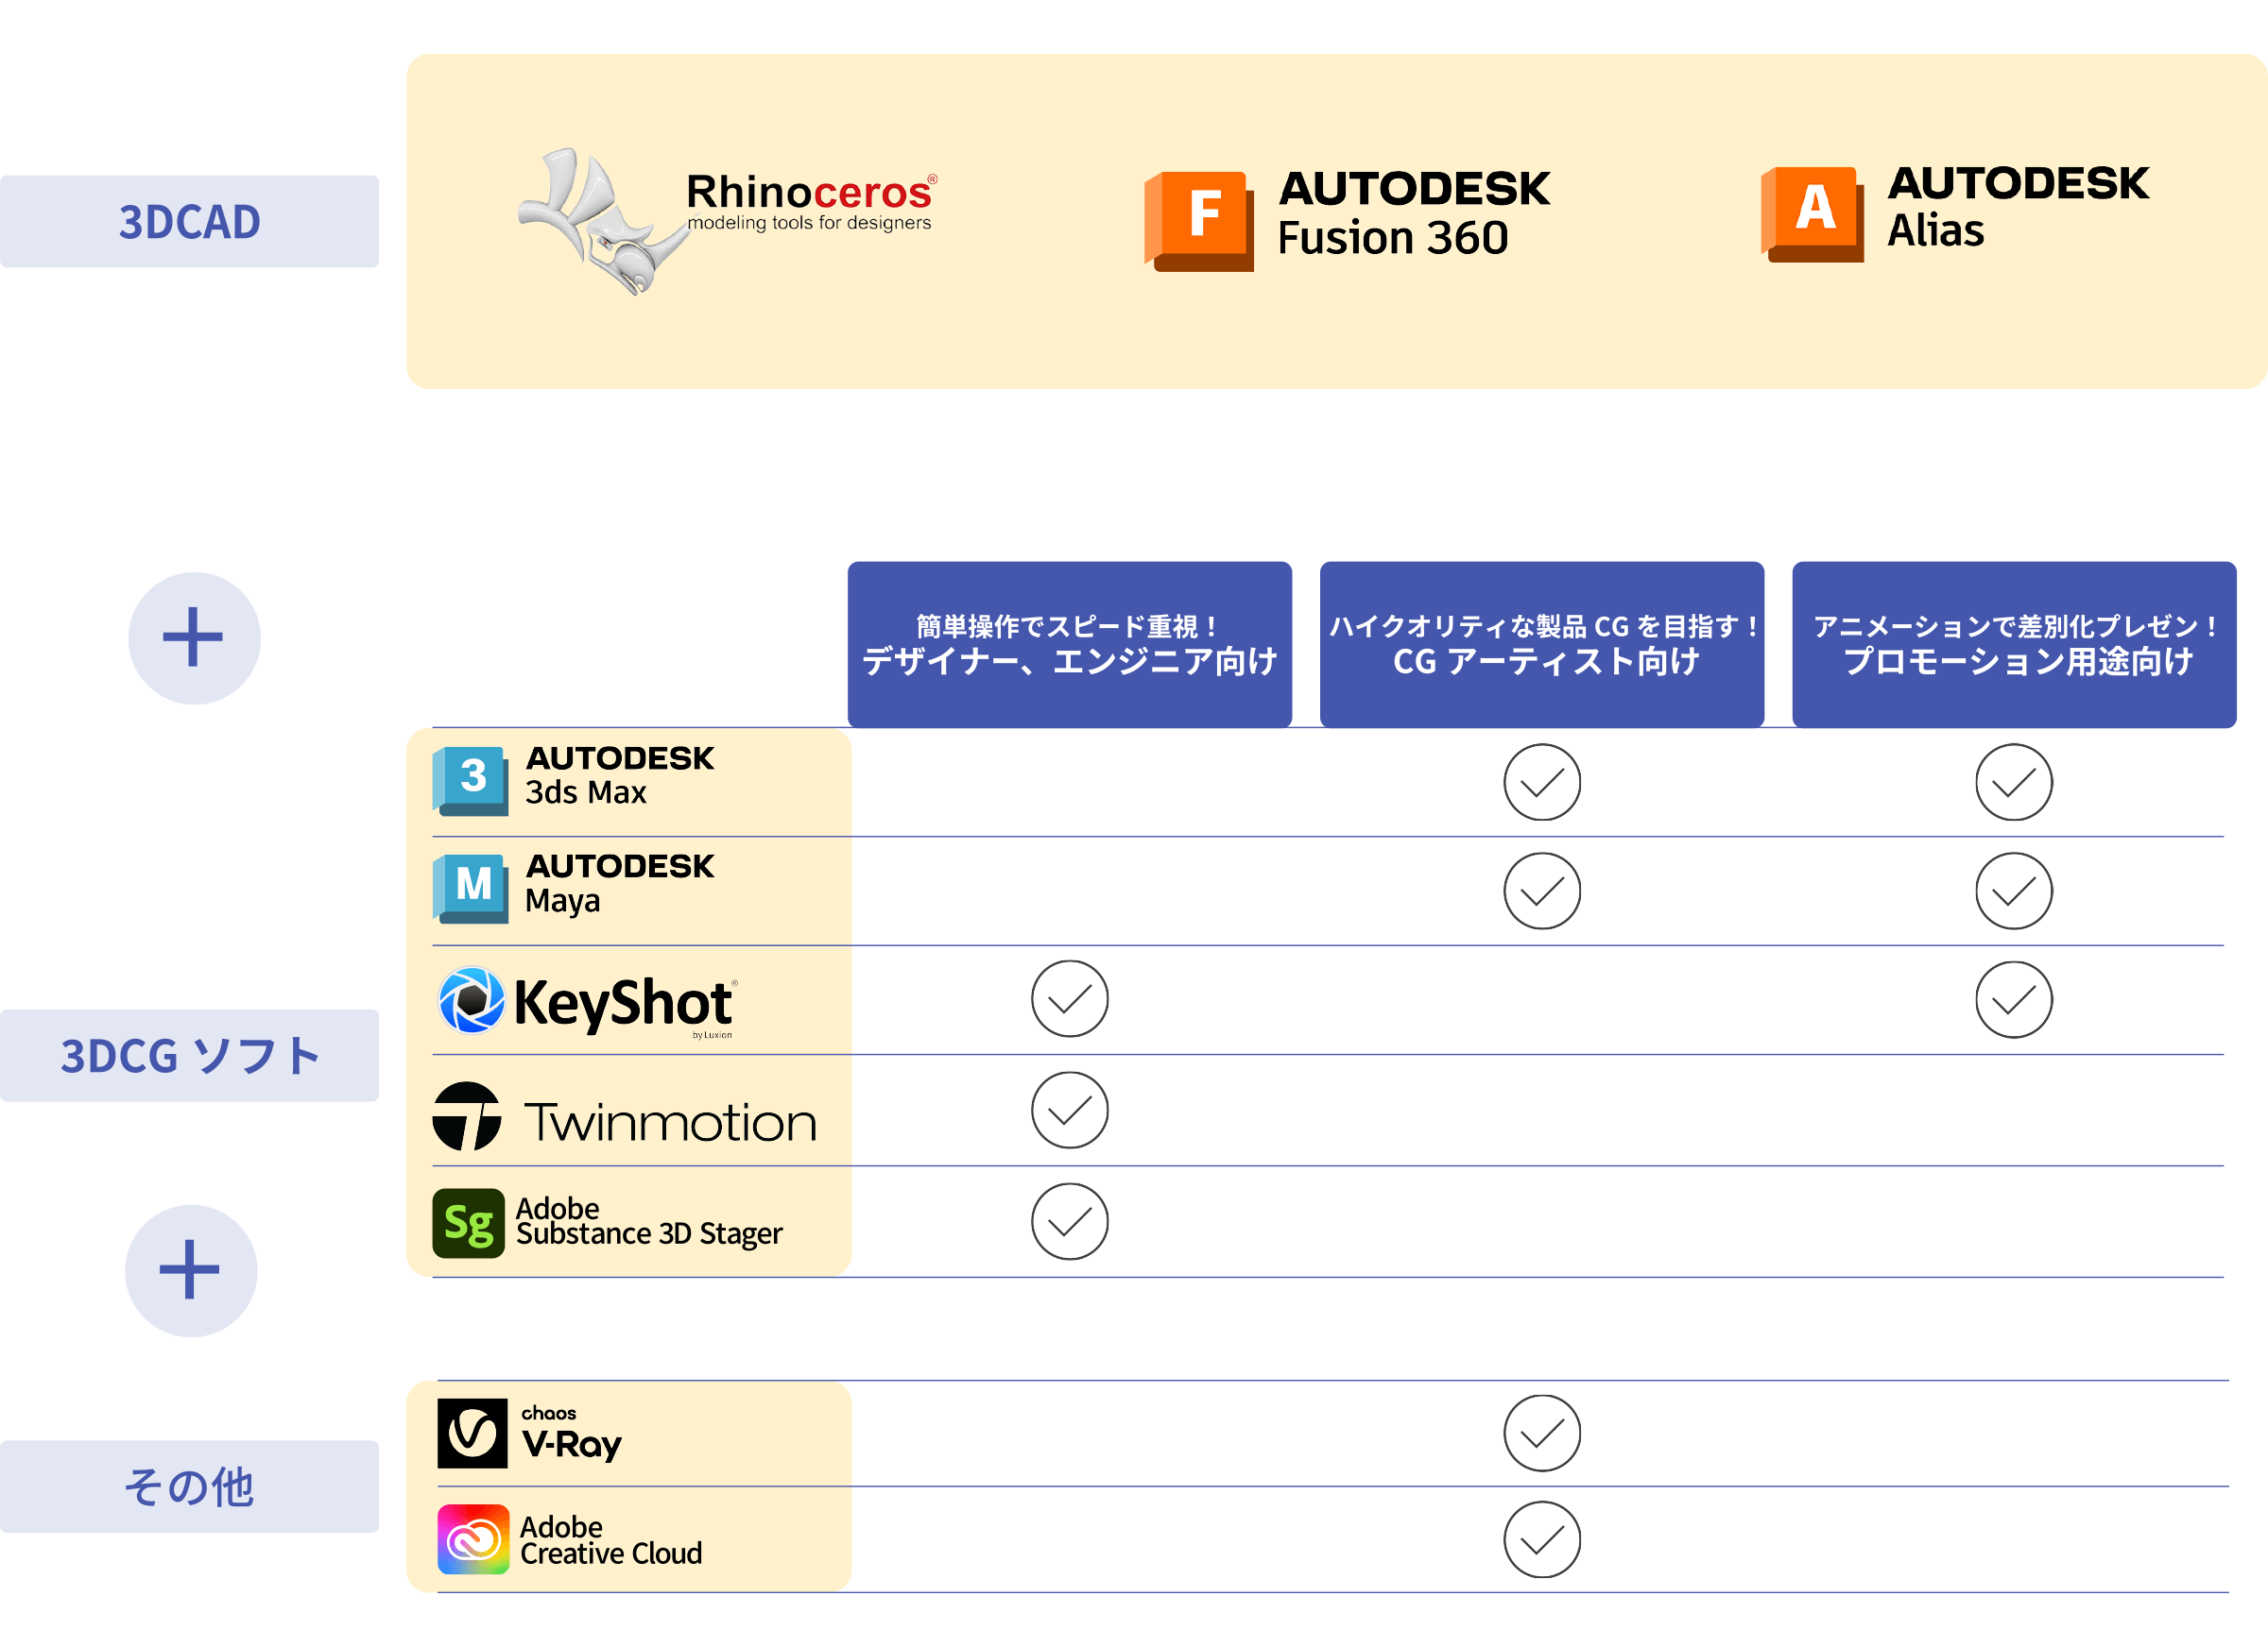Click plus circle between 3DCAD and 3DCG
This screenshot has width=2268, height=1647.
coord(194,638)
